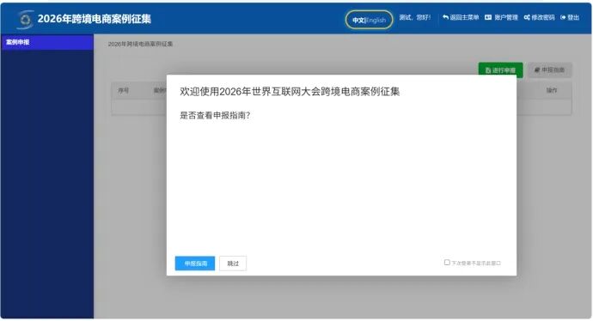Tick the 下次登录不显示此窗口 checkbox
Image resolution: width=593 pixels, height=321 pixels.
click(447, 263)
